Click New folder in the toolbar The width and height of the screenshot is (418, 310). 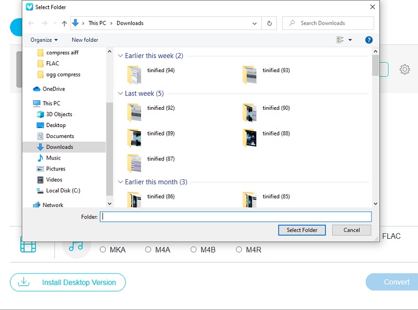click(85, 40)
